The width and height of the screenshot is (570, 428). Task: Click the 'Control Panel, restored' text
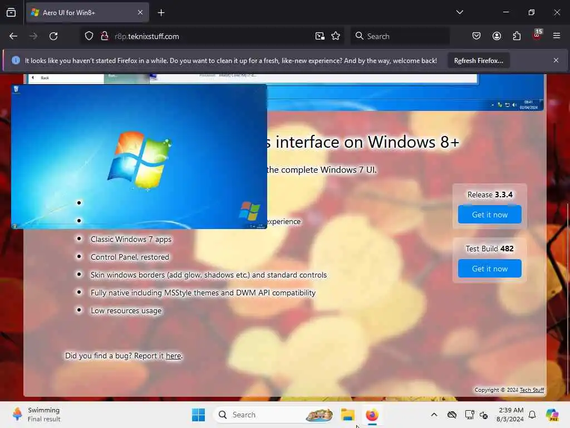[x=130, y=257]
